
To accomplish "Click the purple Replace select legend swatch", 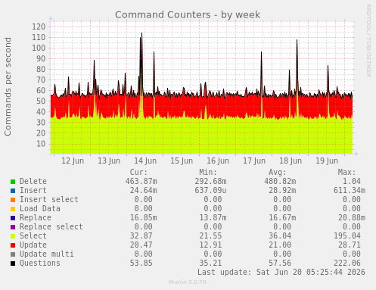I will click(13, 227).
